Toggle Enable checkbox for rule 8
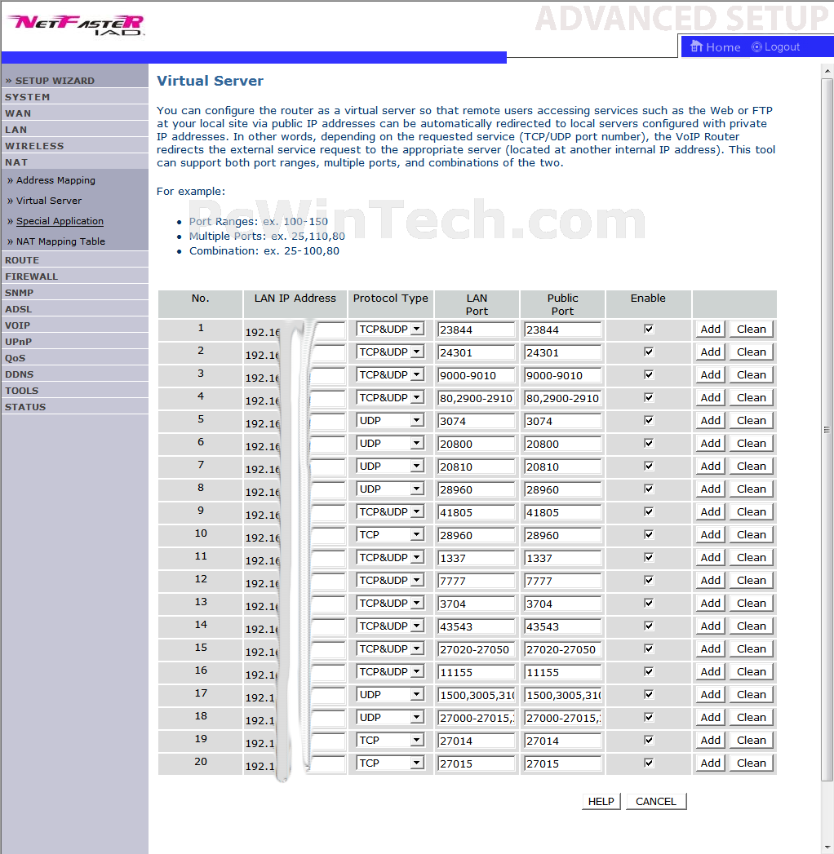The width and height of the screenshot is (834, 854). 648,489
